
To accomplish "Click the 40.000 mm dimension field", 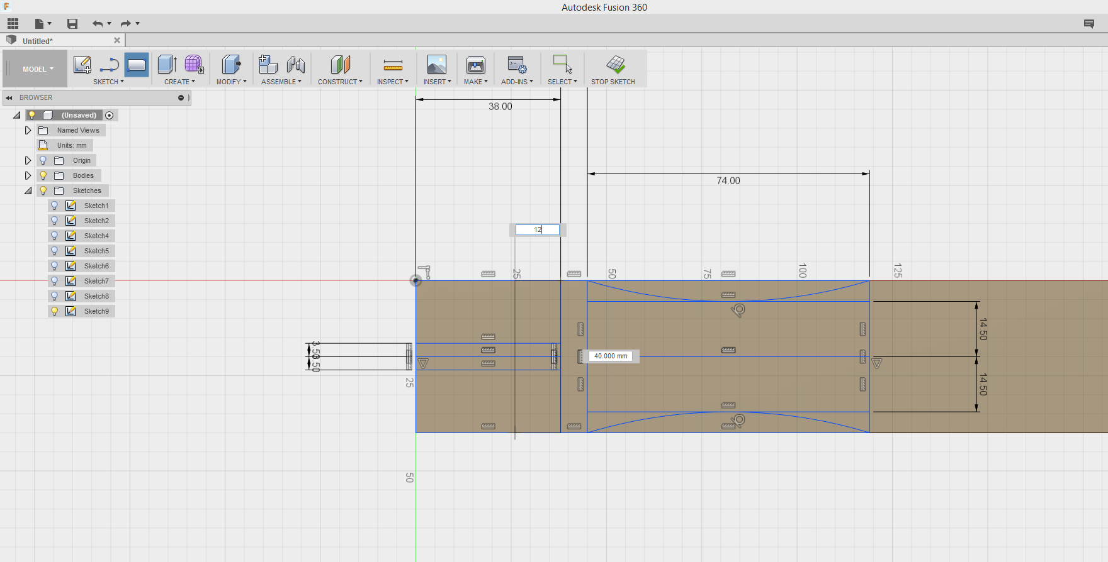I will [x=611, y=356].
